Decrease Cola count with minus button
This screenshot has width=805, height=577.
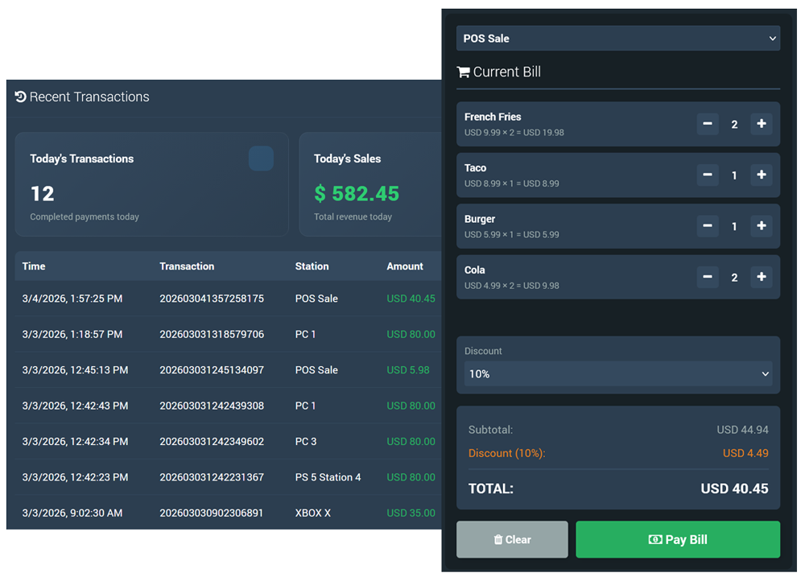pyautogui.click(x=708, y=277)
